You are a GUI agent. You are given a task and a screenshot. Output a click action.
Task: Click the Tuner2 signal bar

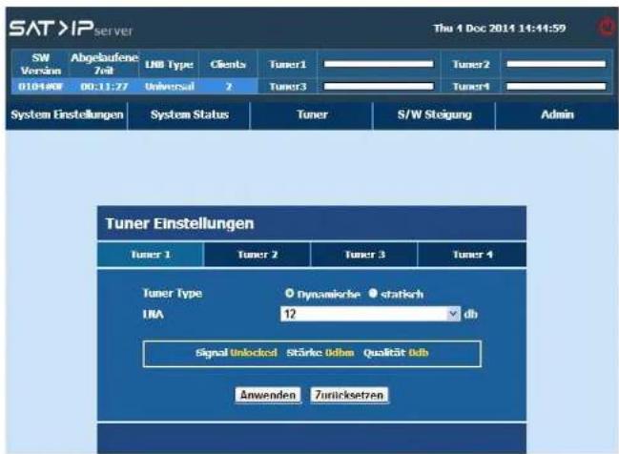point(556,64)
